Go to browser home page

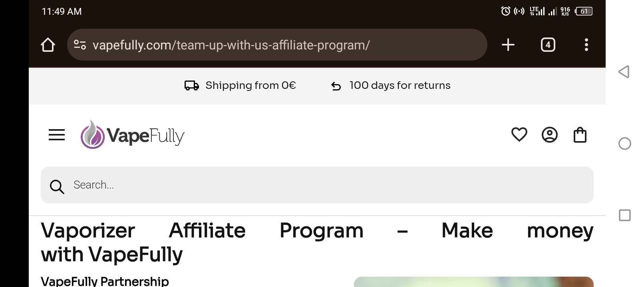coord(48,45)
